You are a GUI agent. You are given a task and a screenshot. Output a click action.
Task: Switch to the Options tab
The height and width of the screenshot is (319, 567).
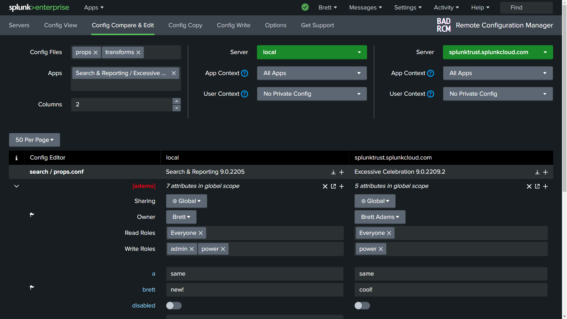276,25
